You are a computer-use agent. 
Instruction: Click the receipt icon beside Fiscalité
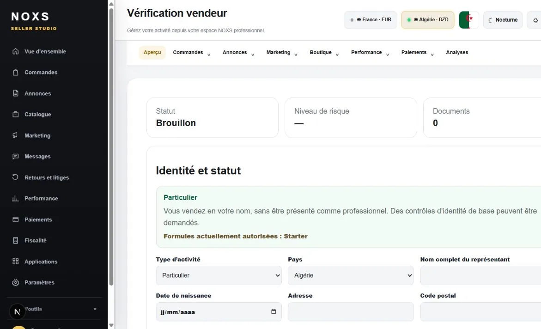click(16, 240)
